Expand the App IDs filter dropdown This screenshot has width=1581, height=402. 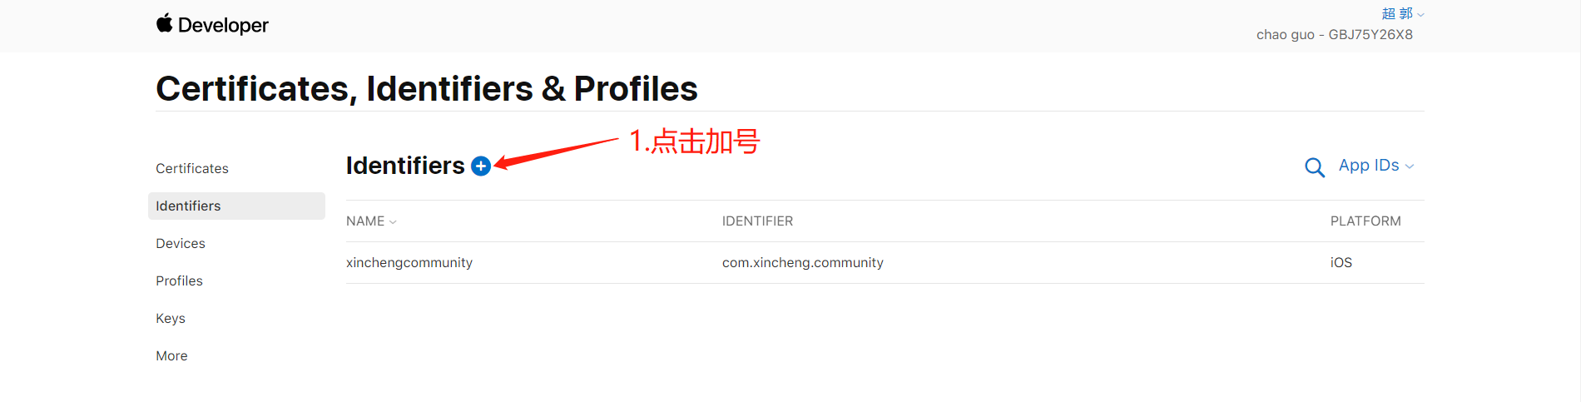point(1376,166)
